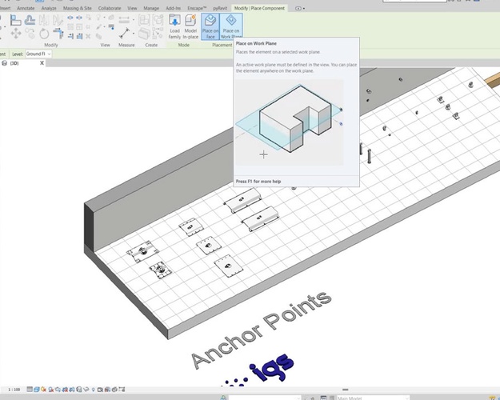Click the Trim/Extend Single Element tool
The height and width of the screenshot is (400, 500).
click(70, 36)
